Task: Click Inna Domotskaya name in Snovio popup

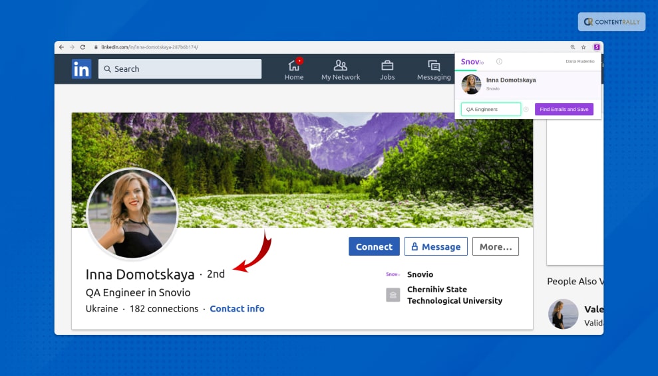Action: 511,80
